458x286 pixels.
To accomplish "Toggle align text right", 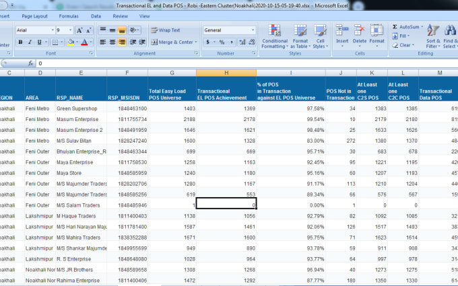I will point(122,42).
